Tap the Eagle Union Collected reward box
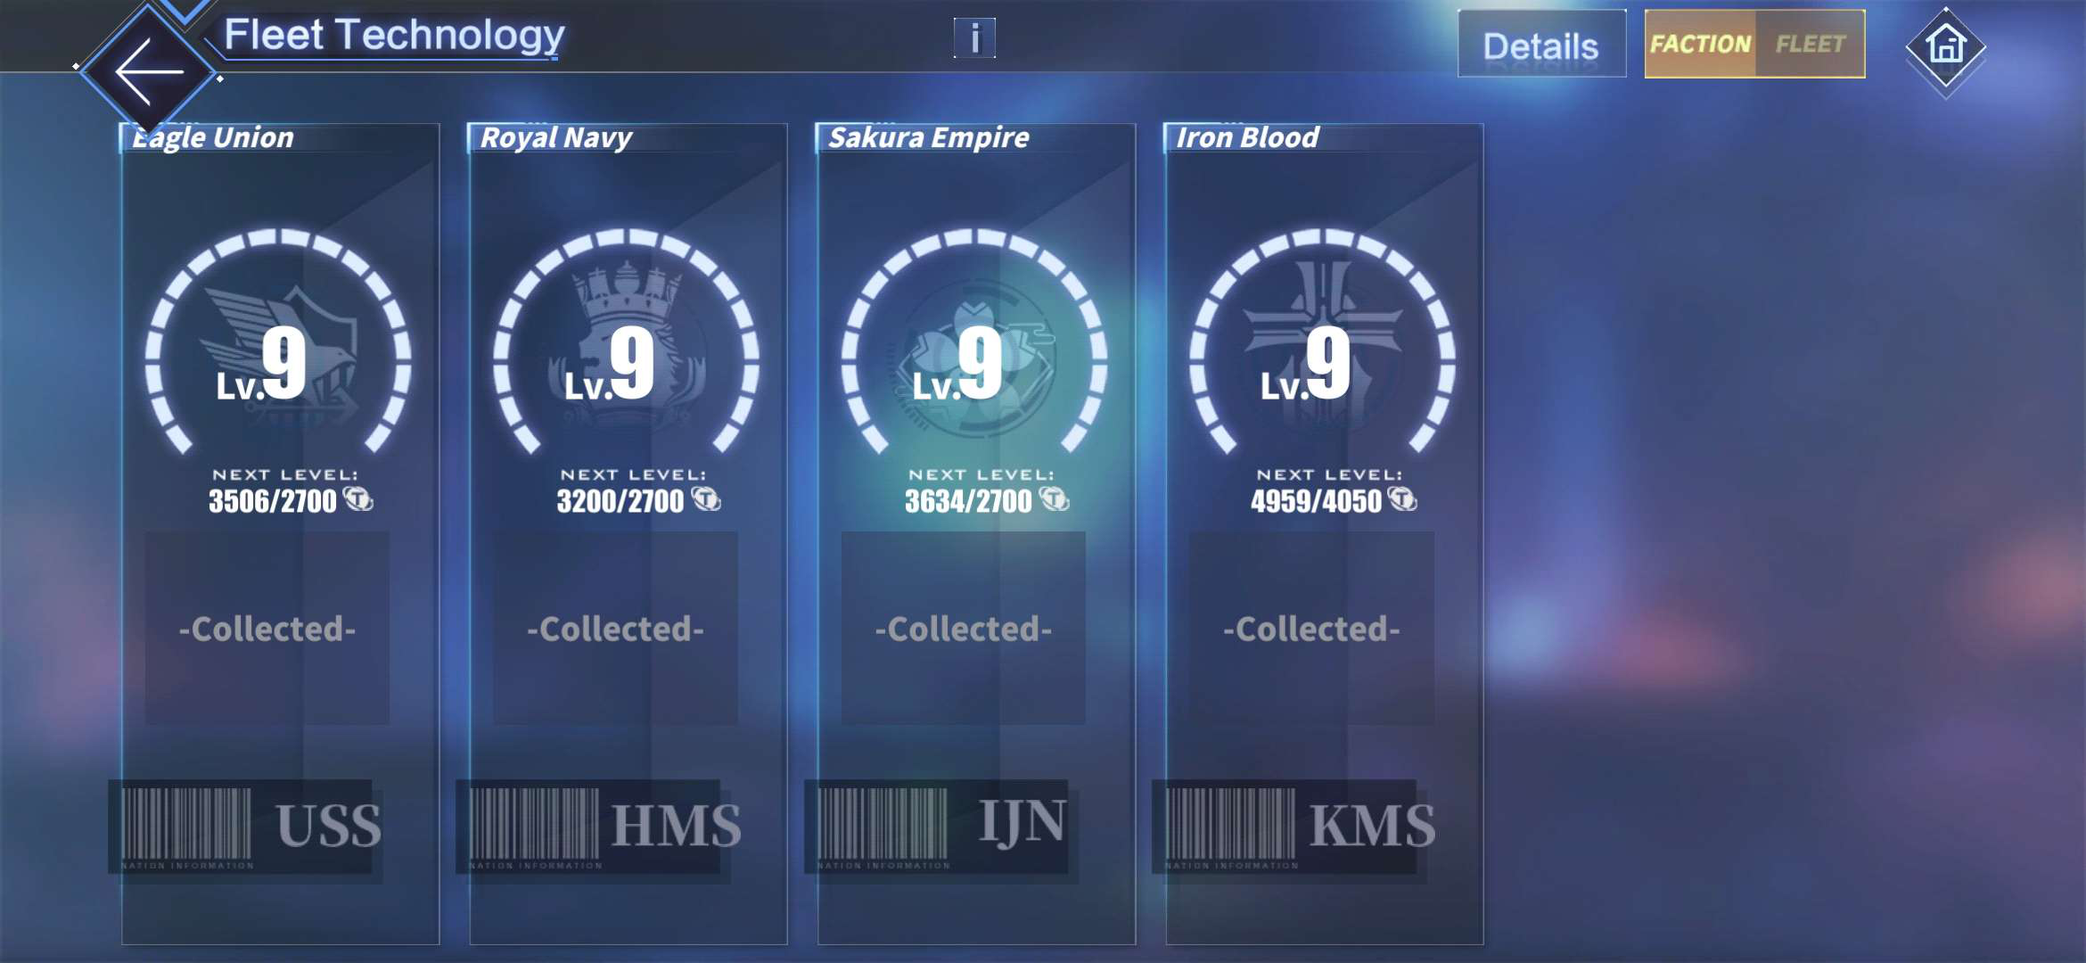 coord(267,629)
